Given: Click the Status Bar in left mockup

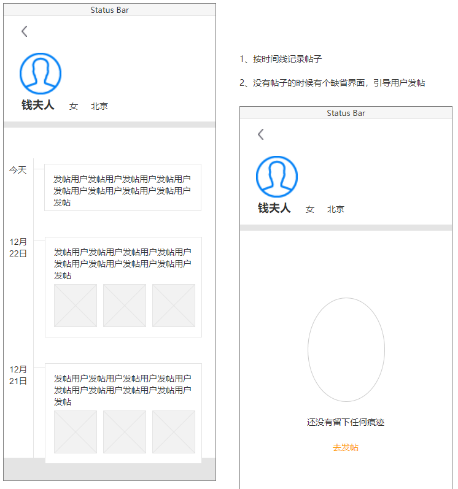Looking at the screenshot, I should 109,10.
